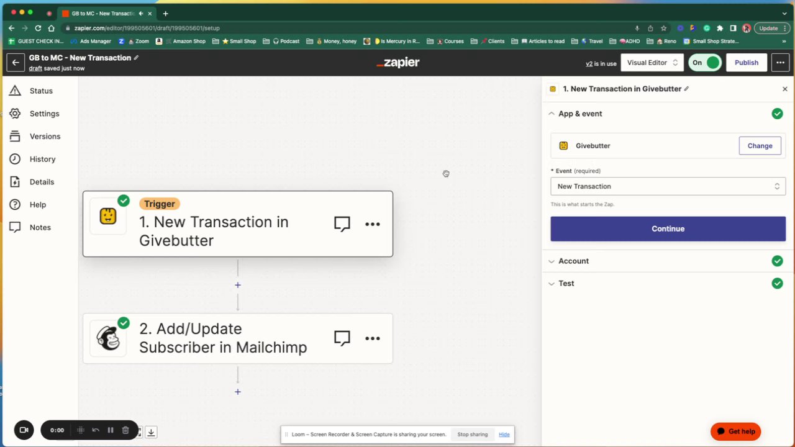This screenshot has height=447, width=795.
Task: Click the Loom drag-handle grid icon
Action: click(x=81, y=430)
